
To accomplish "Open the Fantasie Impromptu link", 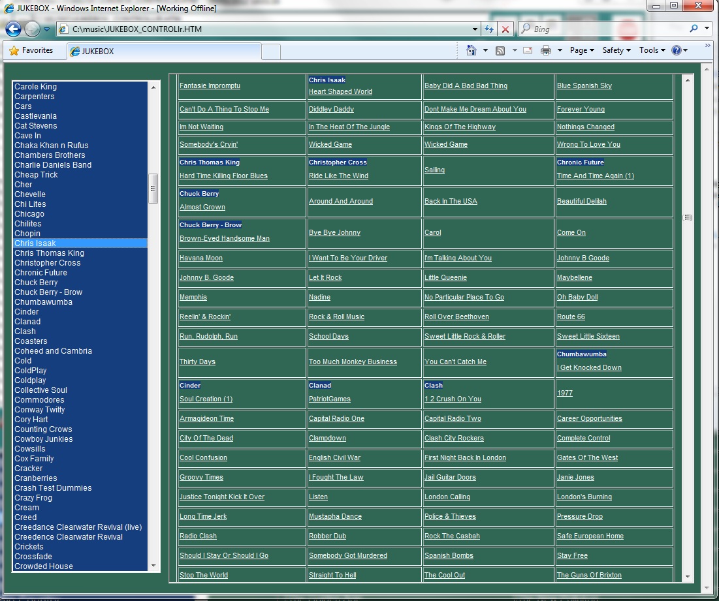I will click(x=210, y=85).
